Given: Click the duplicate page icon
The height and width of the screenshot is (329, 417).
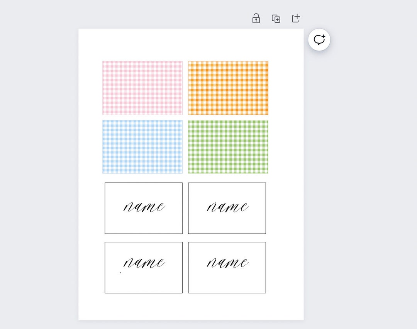Looking at the screenshot, I should click(276, 19).
